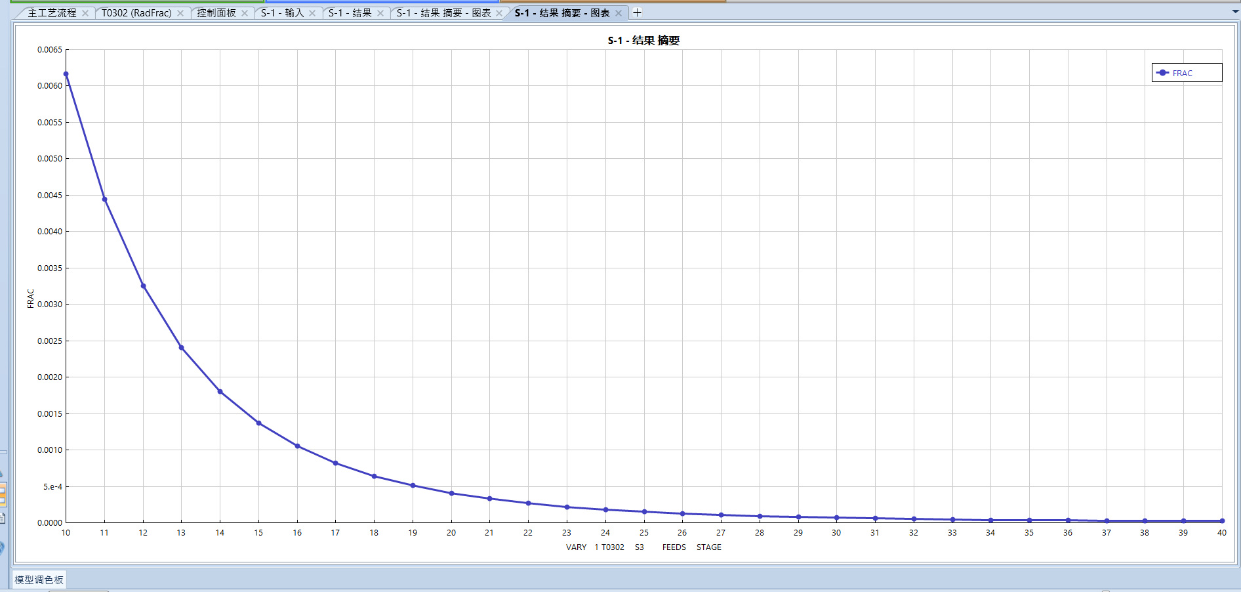Select the data point at stage 14
This screenshot has width=1241, height=592.
[220, 392]
